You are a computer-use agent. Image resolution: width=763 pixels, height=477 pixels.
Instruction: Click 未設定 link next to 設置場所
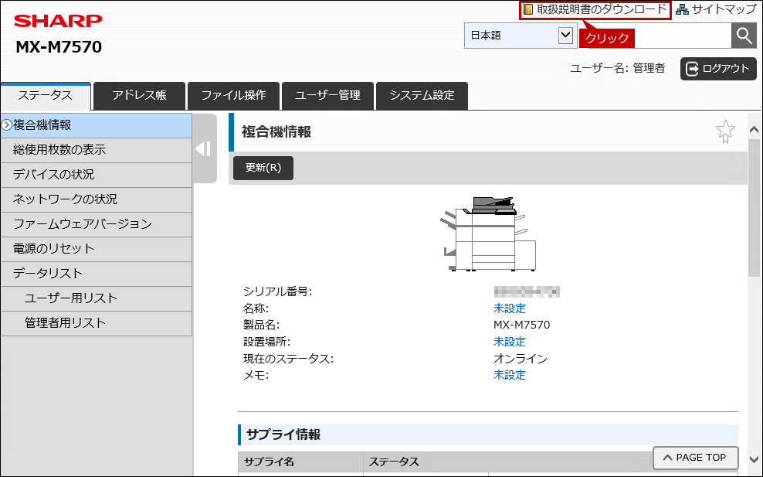[x=510, y=342]
